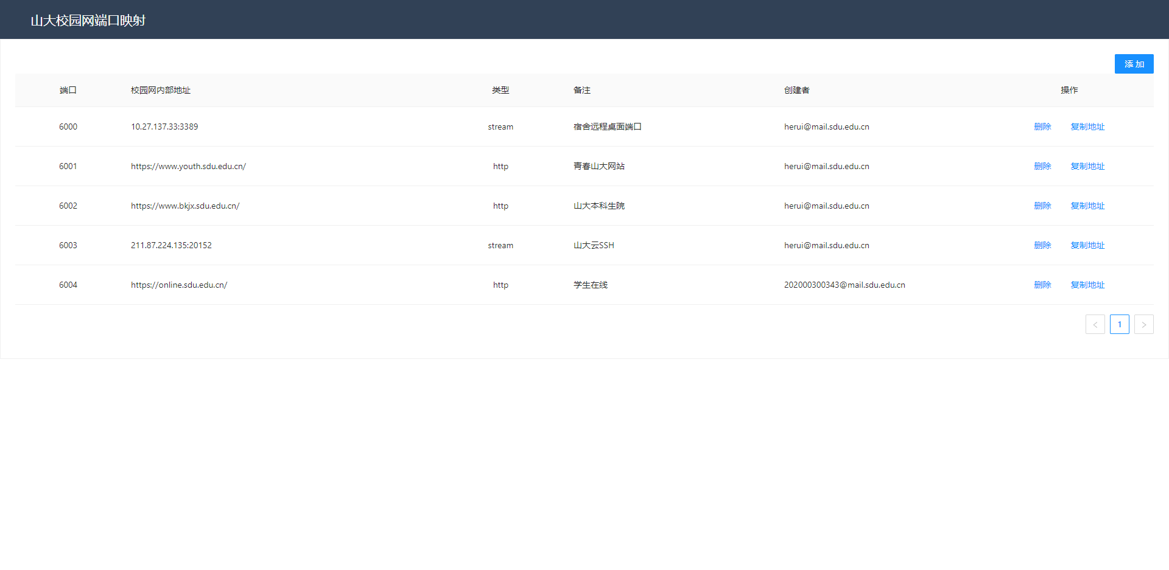Image resolution: width=1169 pixels, height=570 pixels.
Task: Click creator email in port 6002 row
Action: click(827, 206)
